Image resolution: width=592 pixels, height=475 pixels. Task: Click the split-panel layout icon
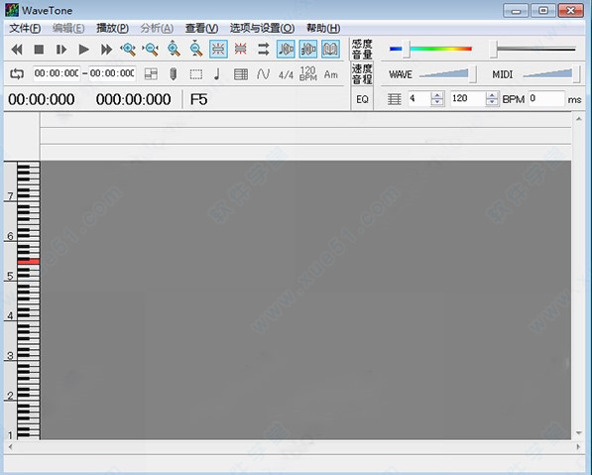[151, 74]
